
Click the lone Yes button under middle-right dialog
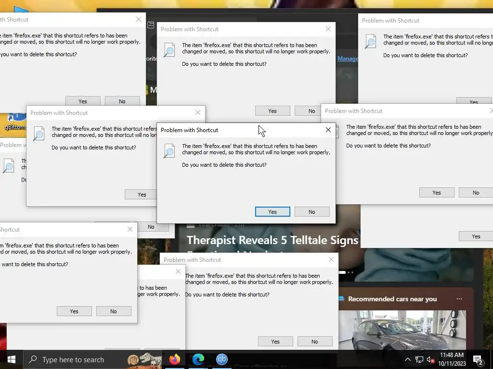tap(476, 236)
